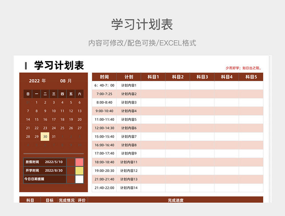285x216 pixels.
Task: Select the 科目4 column header
Action: tap(227, 77)
